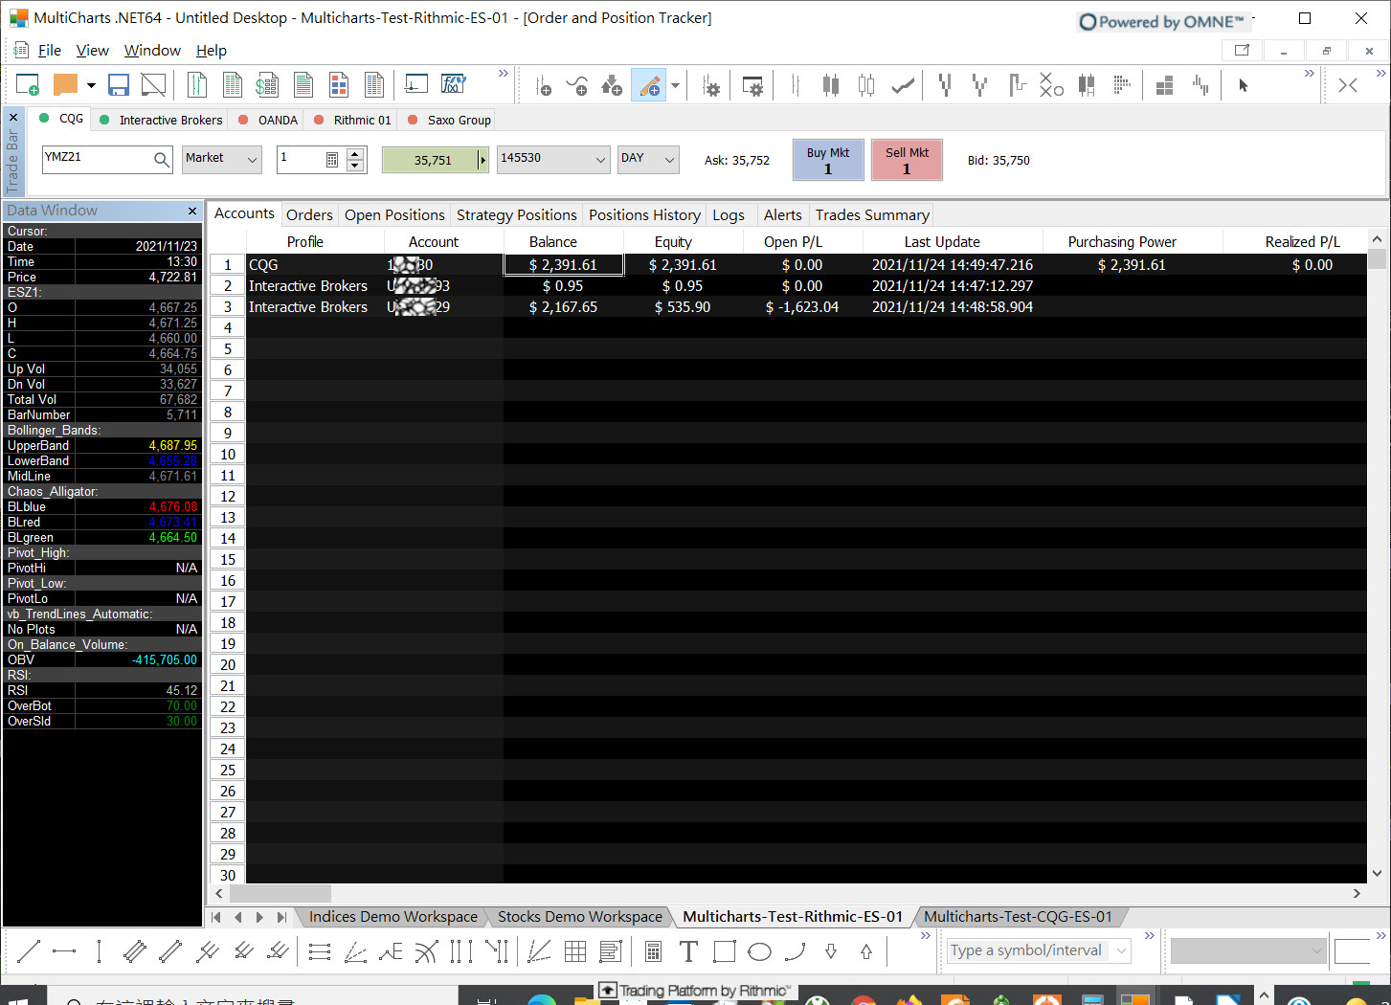Click the spreadsheet icon with dollar sign
Viewport: 1391px width, 1005px height.
pyautogui.click(x=267, y=85)
